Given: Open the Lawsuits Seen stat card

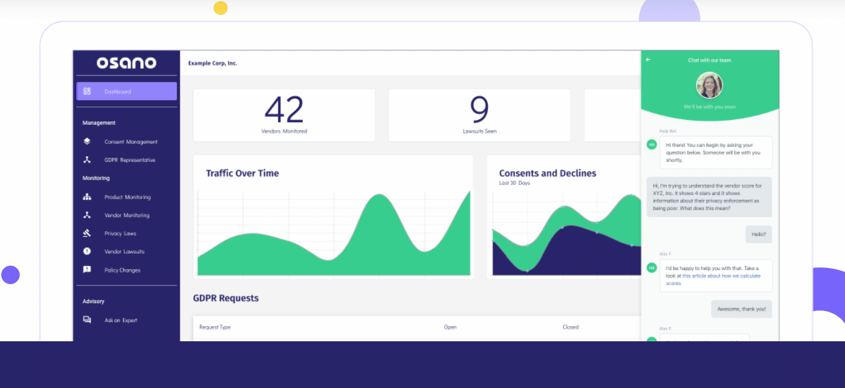Looking at the screenshot, I should [479, 115].
